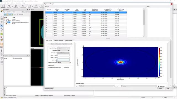Open the File menu

click(x=2, y=3)
